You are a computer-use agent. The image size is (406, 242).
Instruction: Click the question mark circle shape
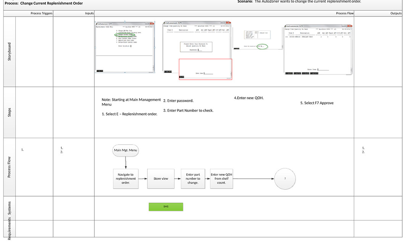click(x=285, y=178)
